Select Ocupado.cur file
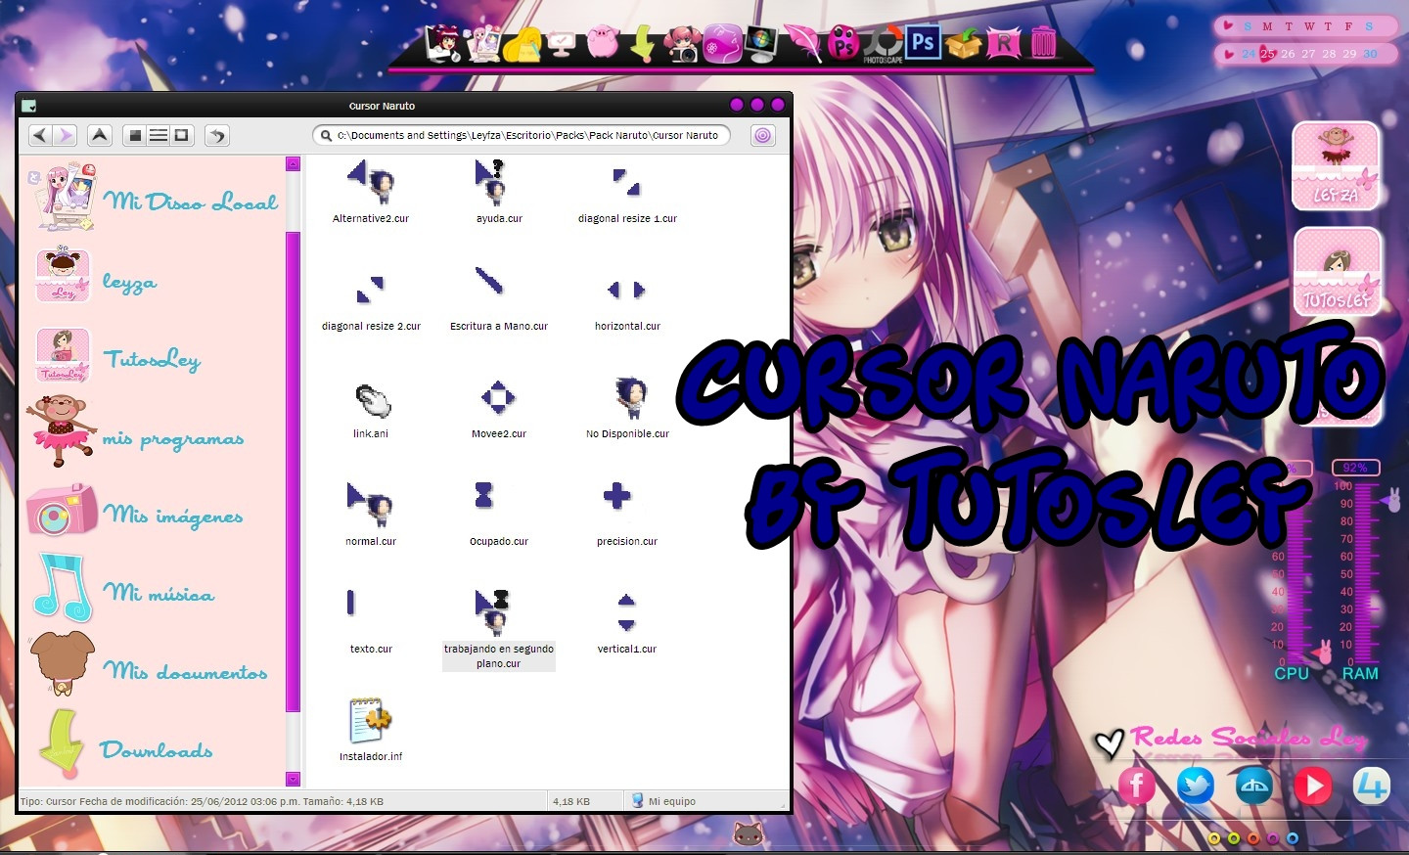The image size is (1409, 855). point(499,515)
